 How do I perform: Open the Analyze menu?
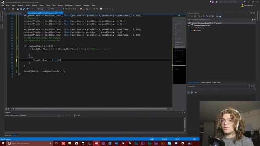click(78, 5)
